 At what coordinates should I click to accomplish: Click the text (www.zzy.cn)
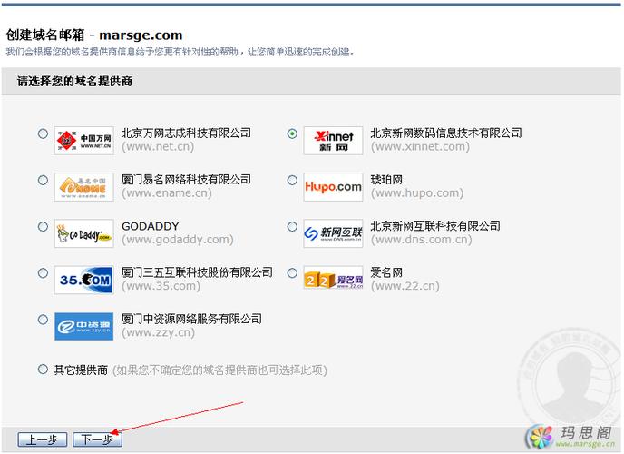coord(159,332)
